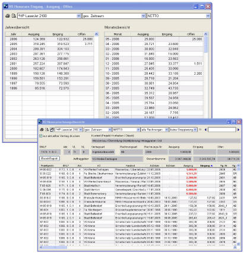Open print preview in the Eingang-Ausgang-Offen window
Viewport: 244px width, 253px height.
(14, 16)
